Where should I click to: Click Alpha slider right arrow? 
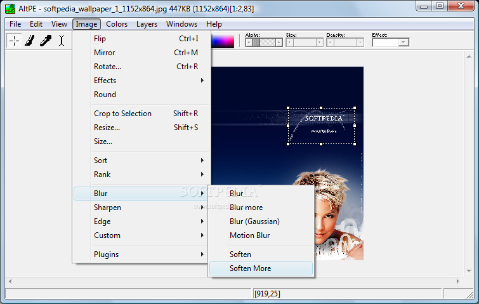[279, 42]
